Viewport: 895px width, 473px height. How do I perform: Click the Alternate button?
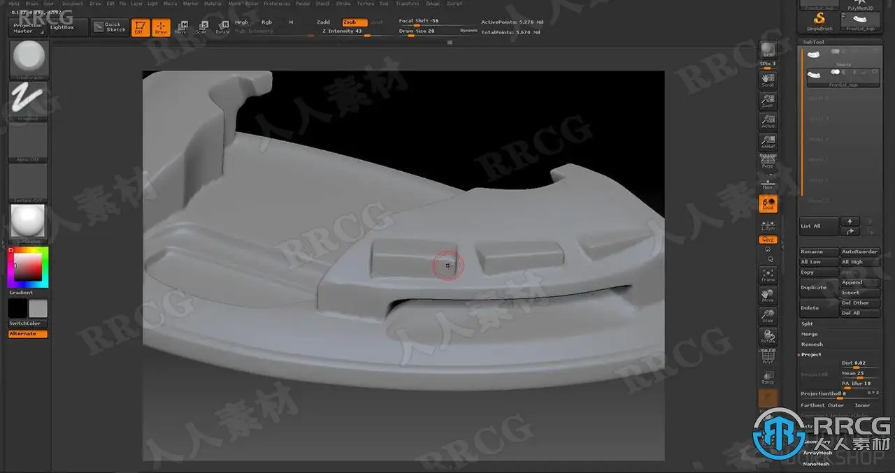[28, 334]
